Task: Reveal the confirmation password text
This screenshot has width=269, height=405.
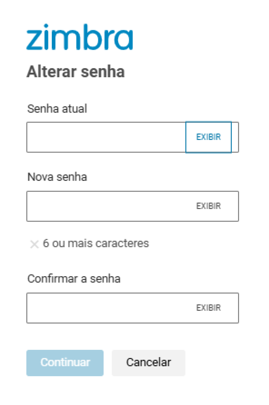Action: tap(208, 308)
